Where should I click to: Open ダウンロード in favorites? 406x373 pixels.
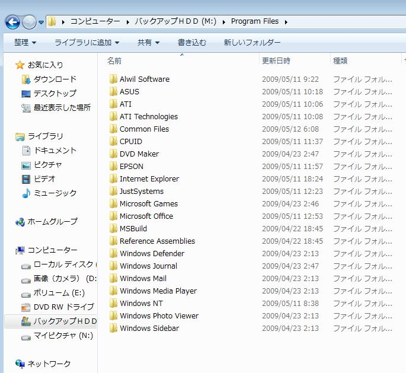(55, 79)
